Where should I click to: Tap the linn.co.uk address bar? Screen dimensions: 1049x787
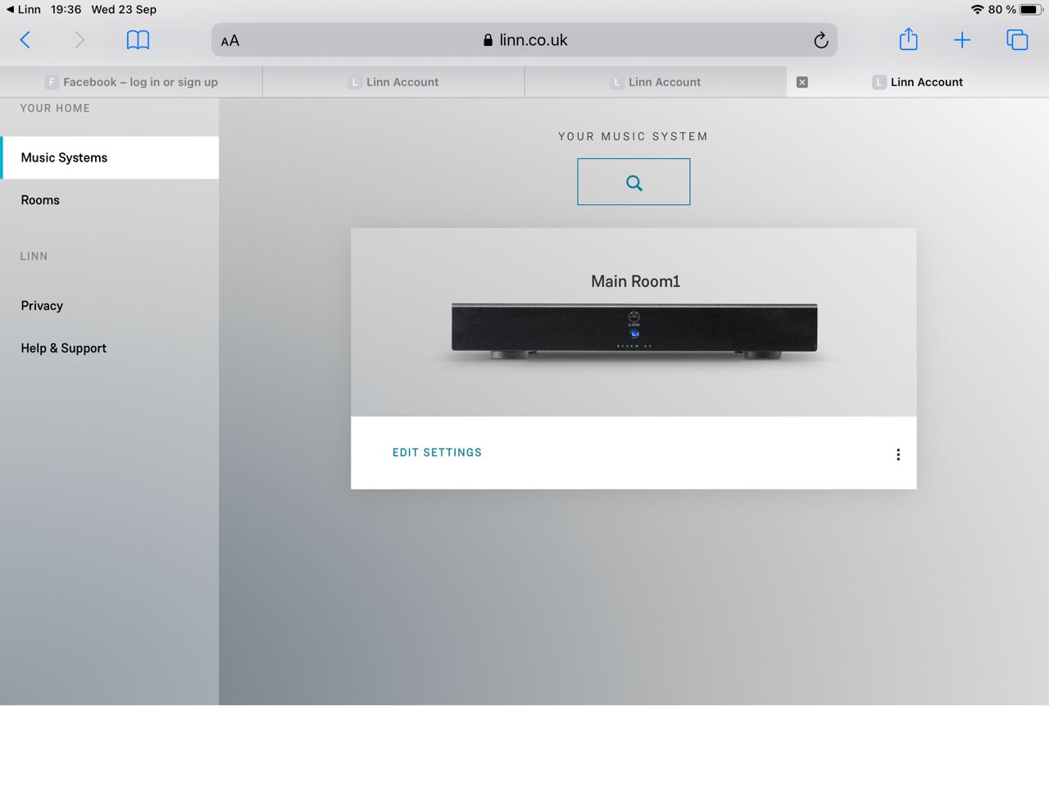tap(524, 40)
